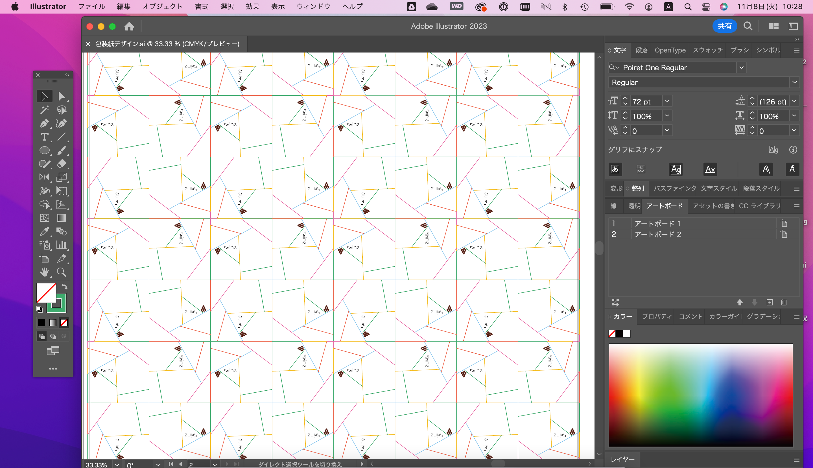Add a new artboard with plus icon

click(770, 302)
